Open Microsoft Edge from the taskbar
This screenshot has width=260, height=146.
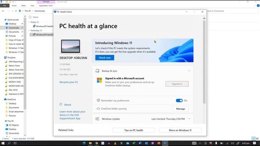coord(84,143)
